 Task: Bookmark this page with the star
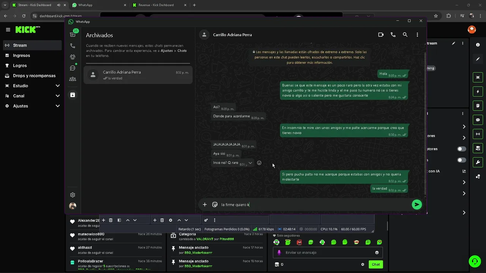click(436, 16)
